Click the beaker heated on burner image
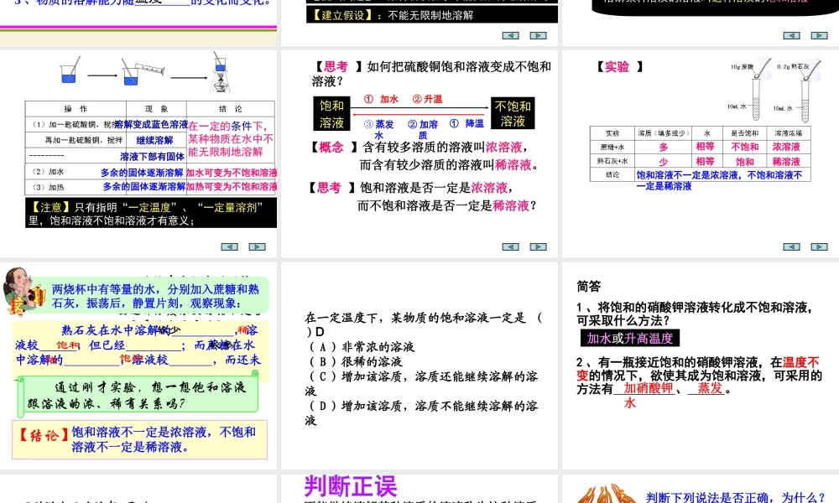Screen dimensions: 839x503 (x=220, y=72)
